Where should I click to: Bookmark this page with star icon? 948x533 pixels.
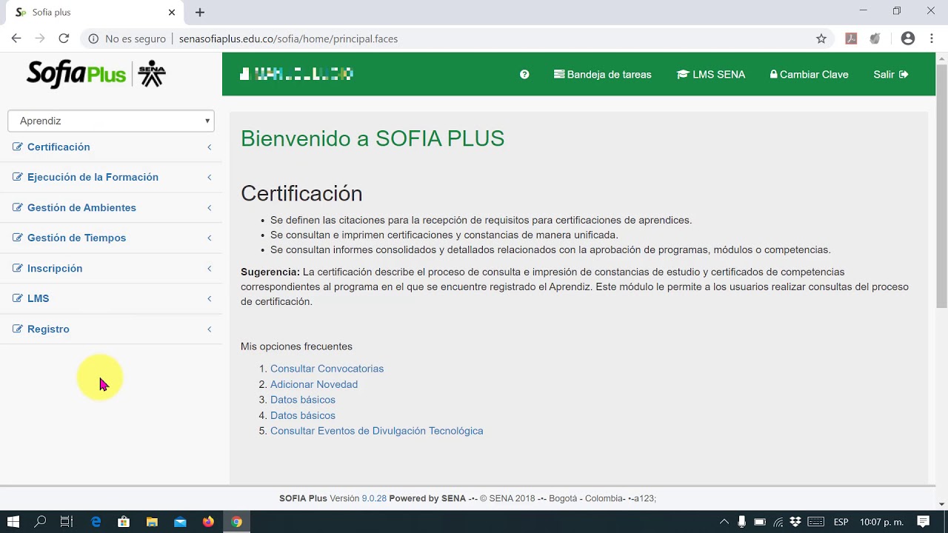[x=821, y=38]
